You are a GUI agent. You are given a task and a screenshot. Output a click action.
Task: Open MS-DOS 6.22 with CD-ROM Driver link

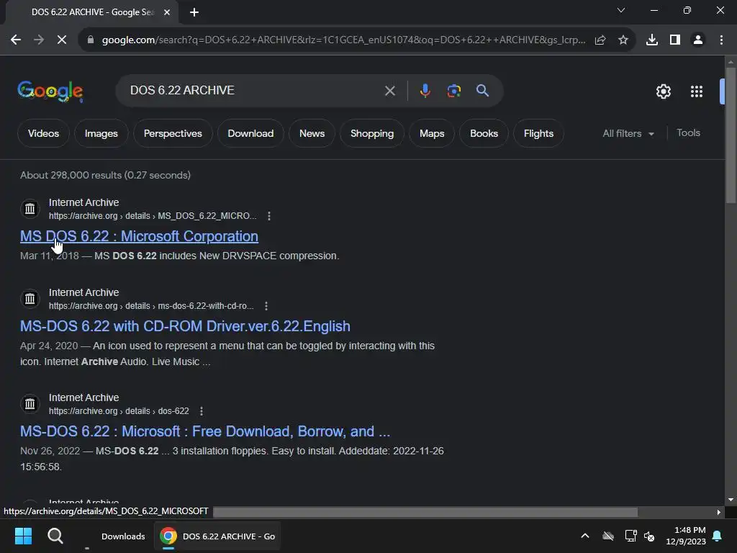click(x=185, y=326)
